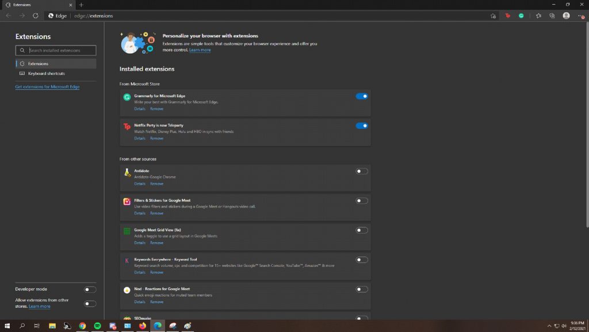
Task: Open the Grammarly extension toolbar icon
Action: click(521, 16)
